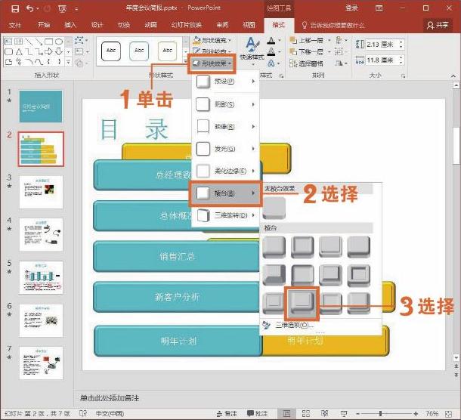Open 阴影(S) shadow submenu
This screenshot has height=420, width=461.
click(225, 104)
